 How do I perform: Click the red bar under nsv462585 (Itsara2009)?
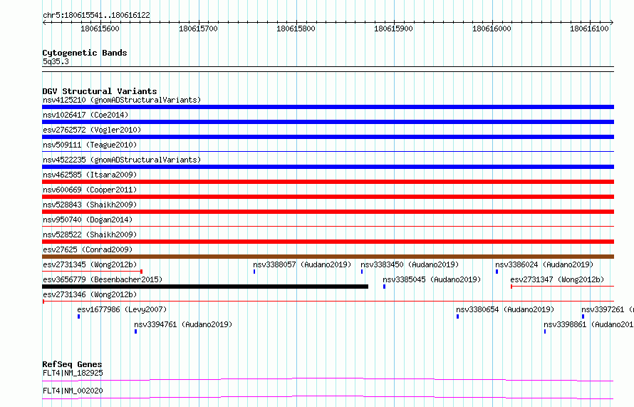coord(328,182)
